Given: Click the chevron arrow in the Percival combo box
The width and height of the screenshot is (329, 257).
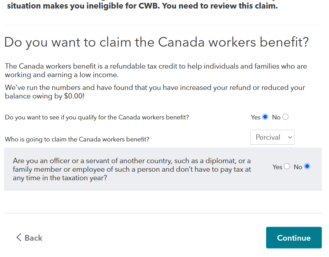Looking at the screenshot, I should (290, 138).
